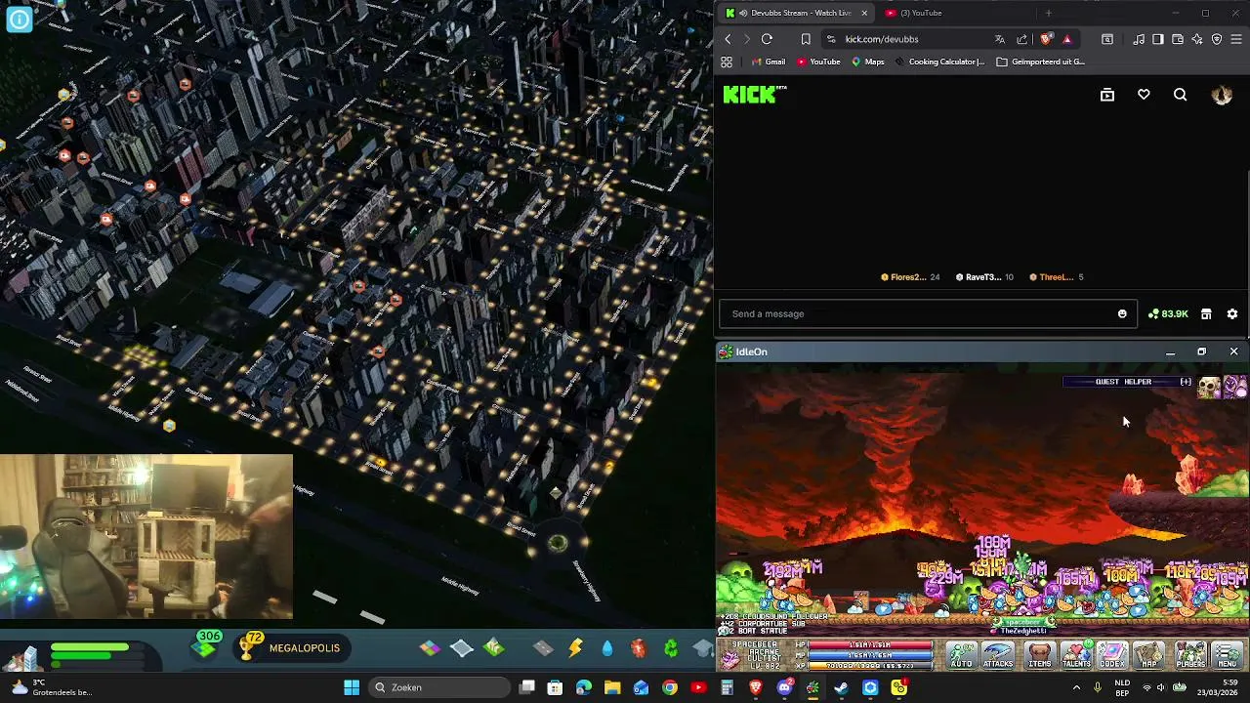This screenshot has height=703, width=1250.
Task: Switch to the Devubbs Stream browser tab
Action: coord(796,13)
